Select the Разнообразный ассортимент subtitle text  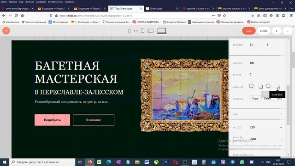click(x=71, y=101)
